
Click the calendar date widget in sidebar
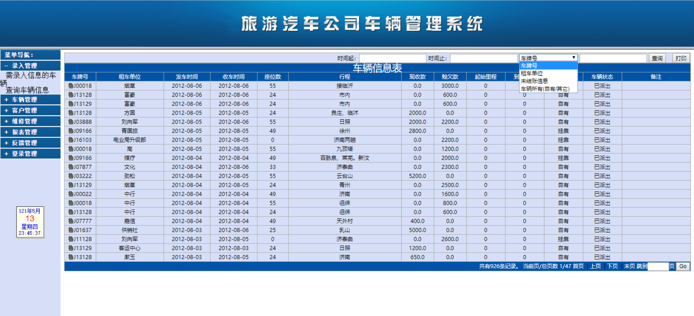click(x=30, y=222)
